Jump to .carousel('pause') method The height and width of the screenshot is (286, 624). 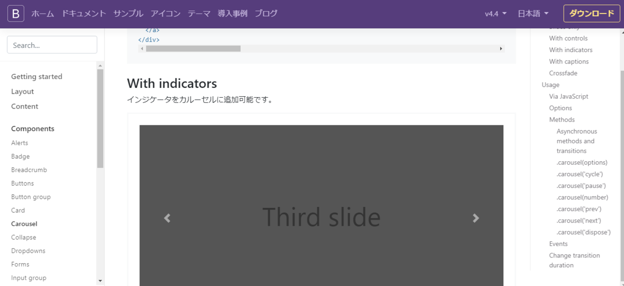tap(581, 186)
